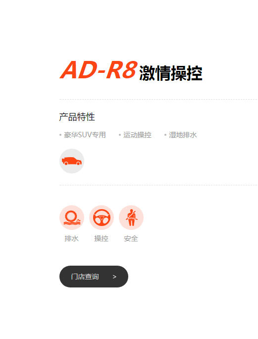Click the arrow on the 门店查询 button
Viewport: 258px width, 339px height.
pos(114,277)
